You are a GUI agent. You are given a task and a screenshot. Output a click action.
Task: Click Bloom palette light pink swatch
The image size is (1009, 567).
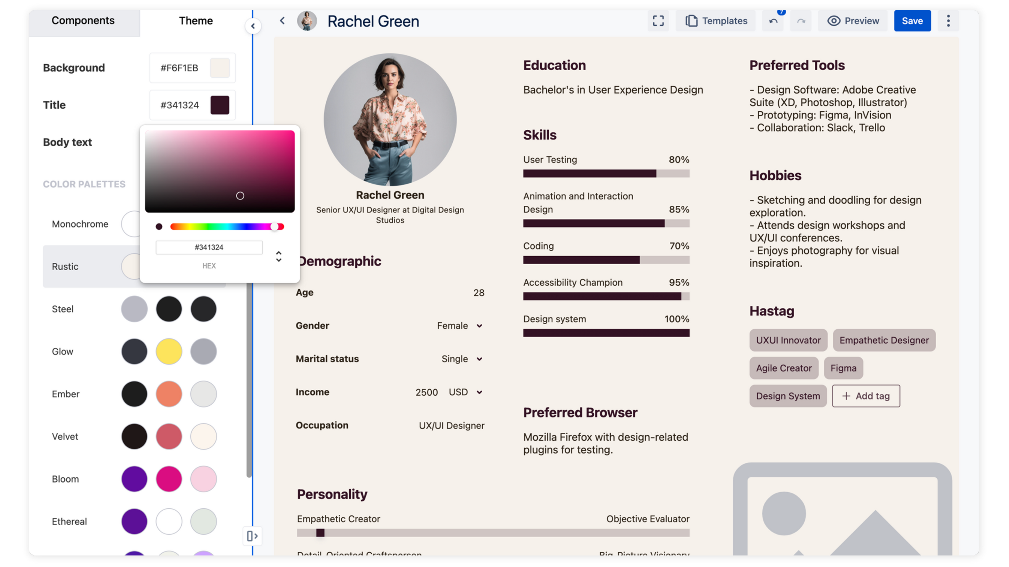coord(203,478)
